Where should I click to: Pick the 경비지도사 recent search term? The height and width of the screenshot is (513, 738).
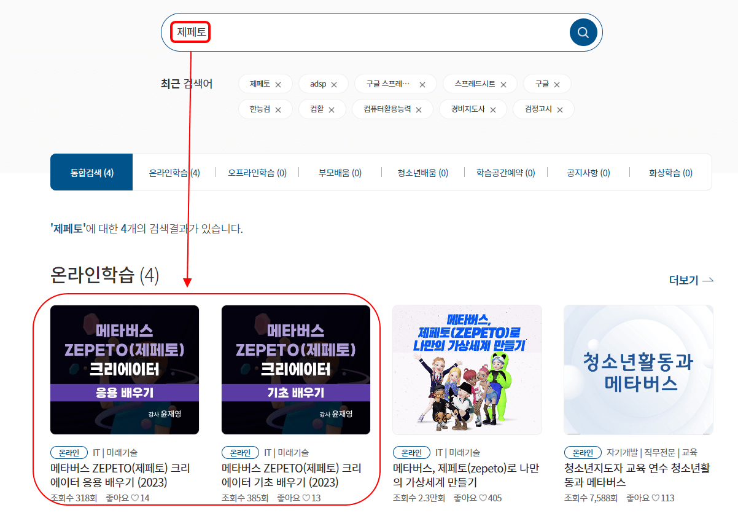468,109
